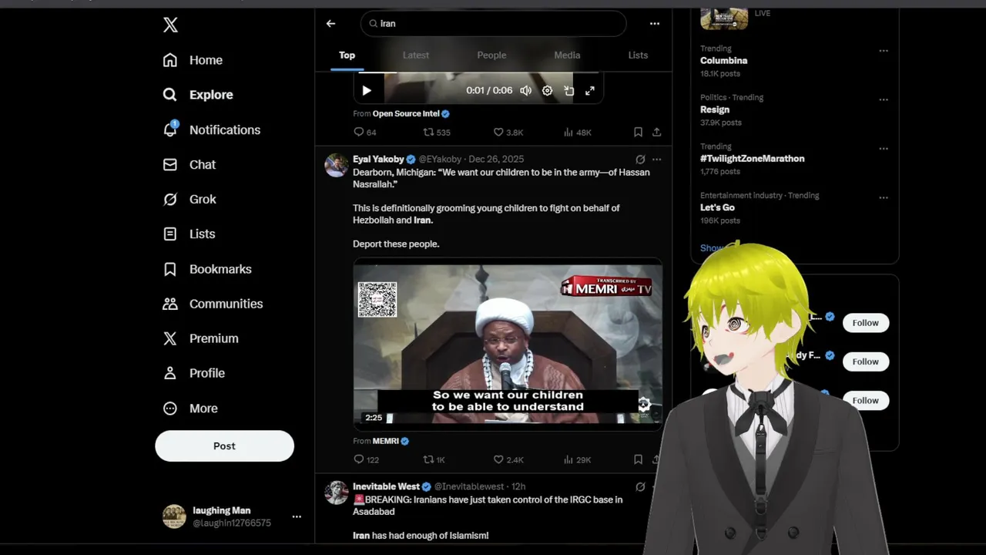Toggle picture-in-picture on video
The image size is (986, 555).
568,90
